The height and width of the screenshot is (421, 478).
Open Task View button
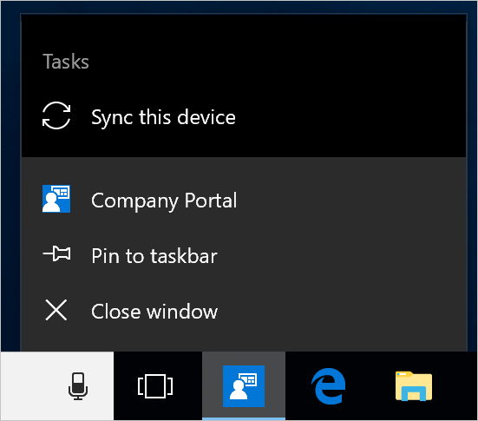pos(155,386)
